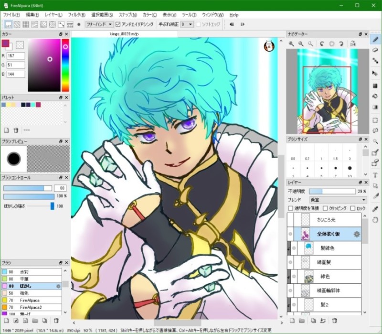Click the undo arrow in toolbar

pos(232,24)
